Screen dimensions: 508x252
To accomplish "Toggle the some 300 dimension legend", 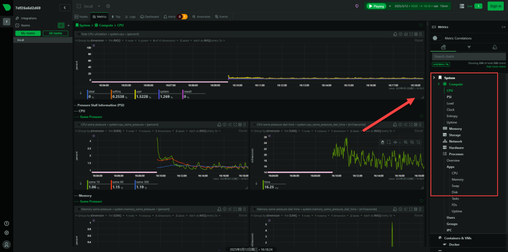I will click(x=146, y=185).
